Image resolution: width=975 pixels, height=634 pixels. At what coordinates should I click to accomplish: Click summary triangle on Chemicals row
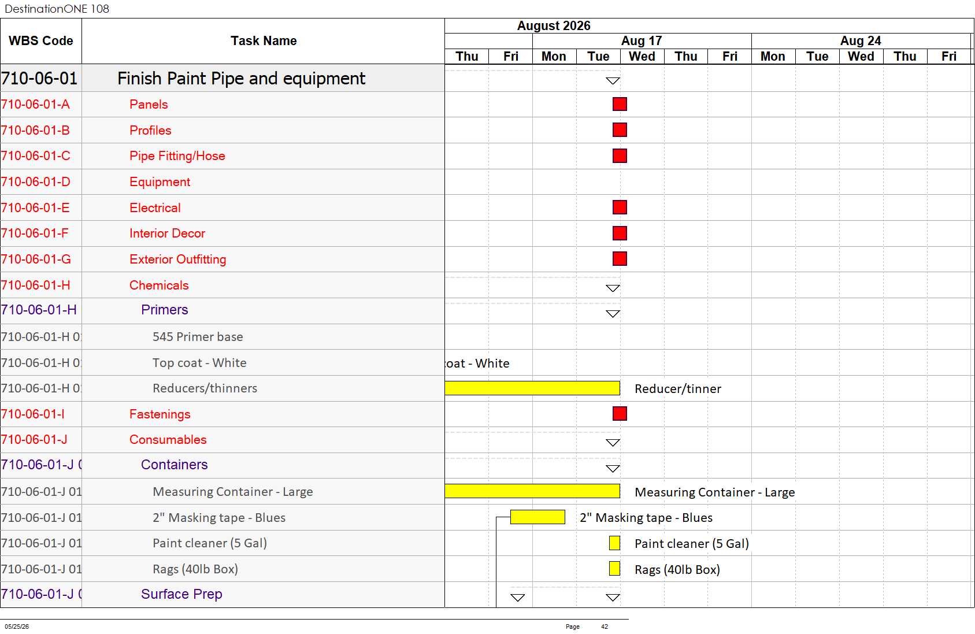click(613, 288)
